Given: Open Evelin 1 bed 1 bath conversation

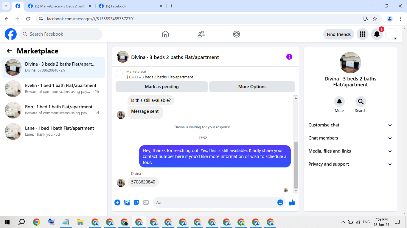Looking at the screenshot, I should coord(54,89).
